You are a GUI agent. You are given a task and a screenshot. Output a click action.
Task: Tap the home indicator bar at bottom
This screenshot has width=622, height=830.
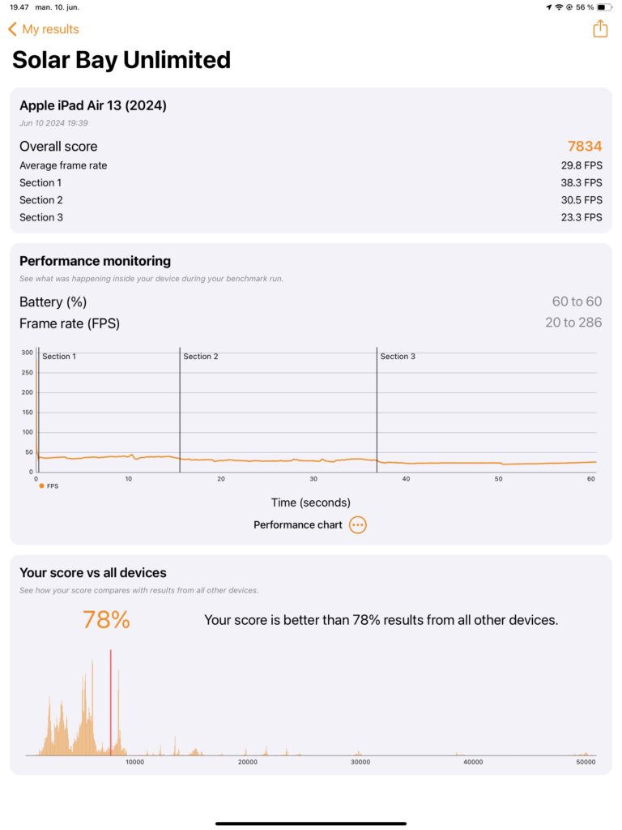(x=311, y=824)
